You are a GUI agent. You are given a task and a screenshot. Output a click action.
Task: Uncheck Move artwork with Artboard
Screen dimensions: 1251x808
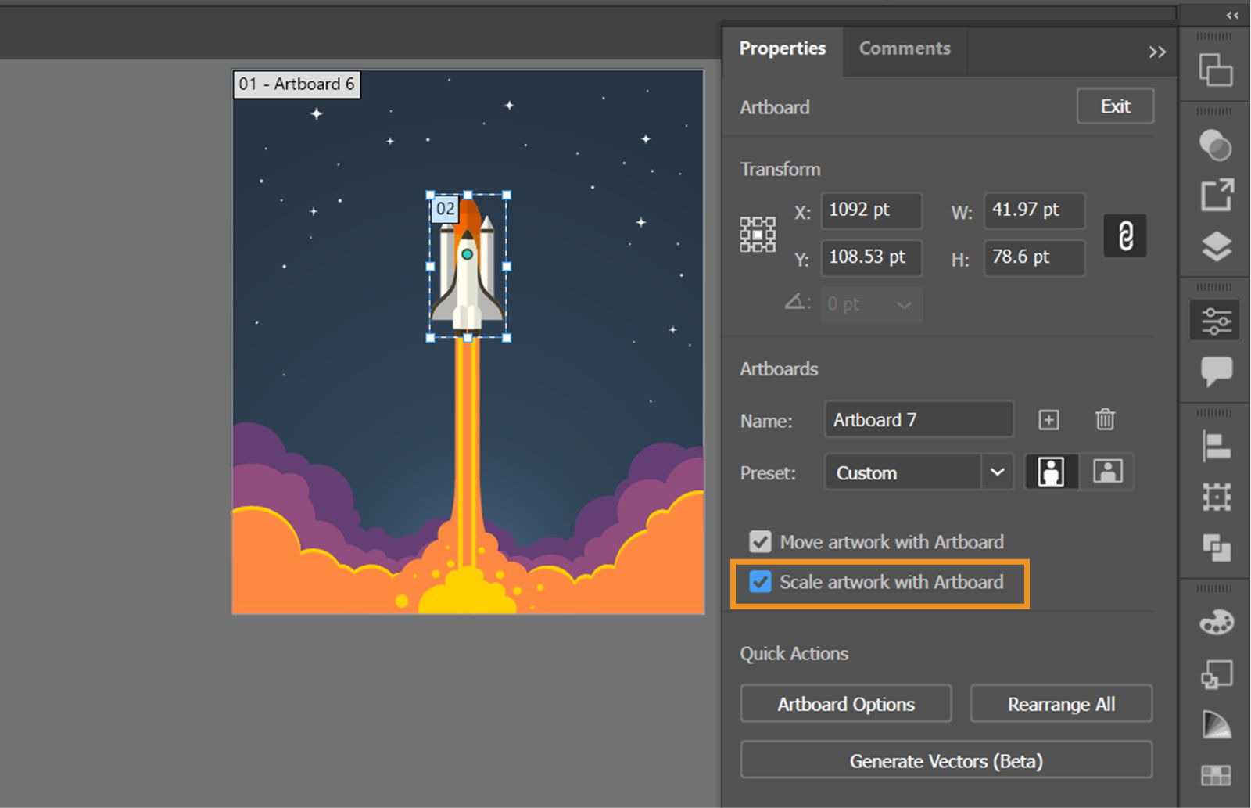(x=758, y=541)
